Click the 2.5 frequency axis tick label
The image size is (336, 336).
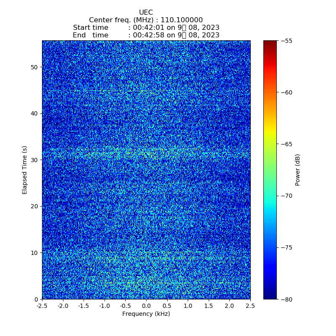tap(250, 306)
